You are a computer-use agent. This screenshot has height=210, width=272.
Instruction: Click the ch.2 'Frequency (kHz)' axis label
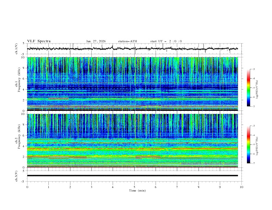tap(19, 137)
